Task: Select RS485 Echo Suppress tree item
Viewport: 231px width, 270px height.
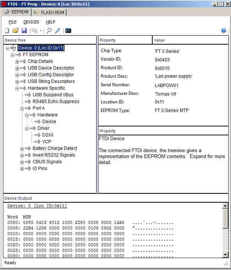Action: coord(56,102)
